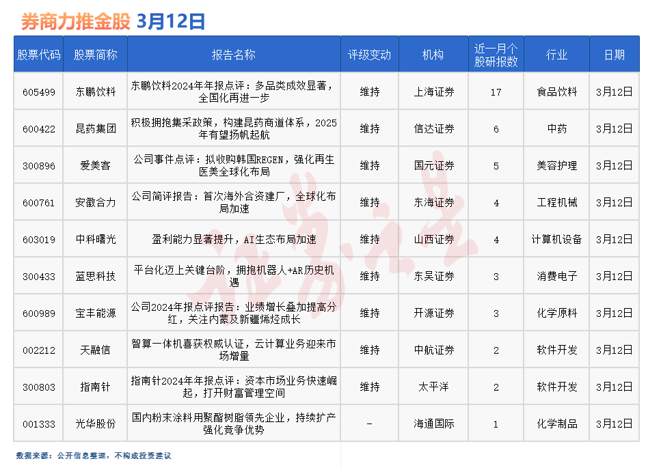Click the 山西证券 institution cell
Screen dimensions: 661x472
[x=434, y=239]
